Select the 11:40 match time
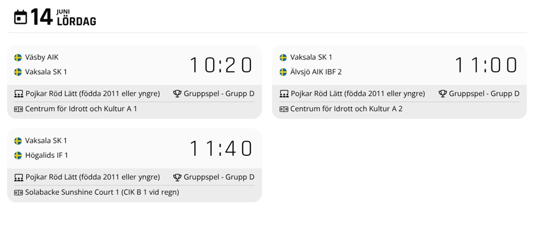The image size is (537, 226). [x=221, y=149]
